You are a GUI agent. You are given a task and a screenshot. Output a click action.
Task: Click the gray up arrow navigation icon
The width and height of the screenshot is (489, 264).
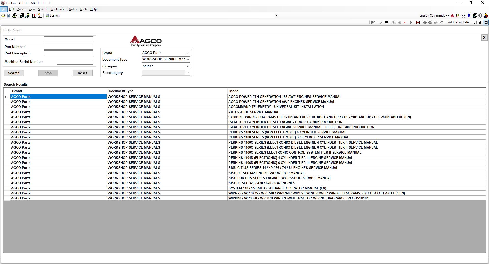425,22
